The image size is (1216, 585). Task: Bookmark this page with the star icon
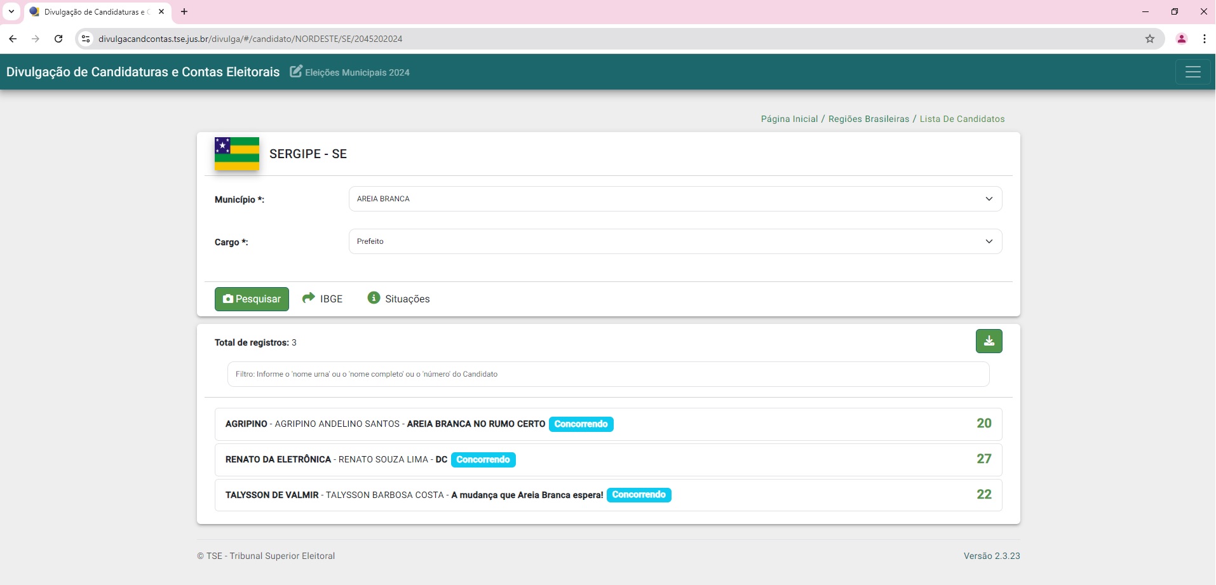pyautogui.click(x=1150, y=39)
